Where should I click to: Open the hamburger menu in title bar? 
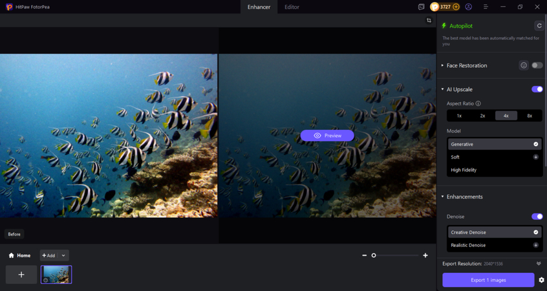(486, 7)
